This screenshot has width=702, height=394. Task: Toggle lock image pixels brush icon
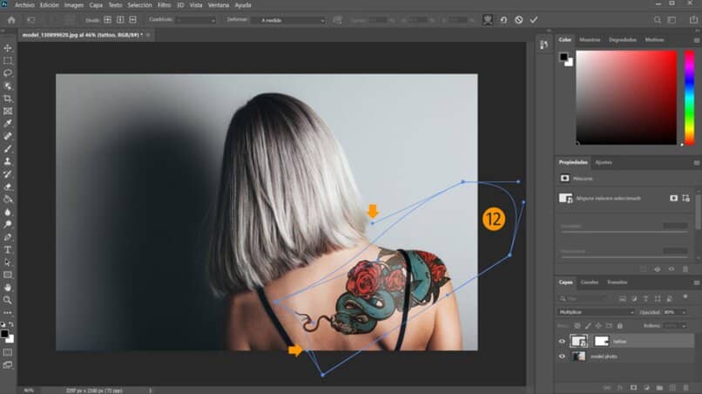[x=588, y=326]
